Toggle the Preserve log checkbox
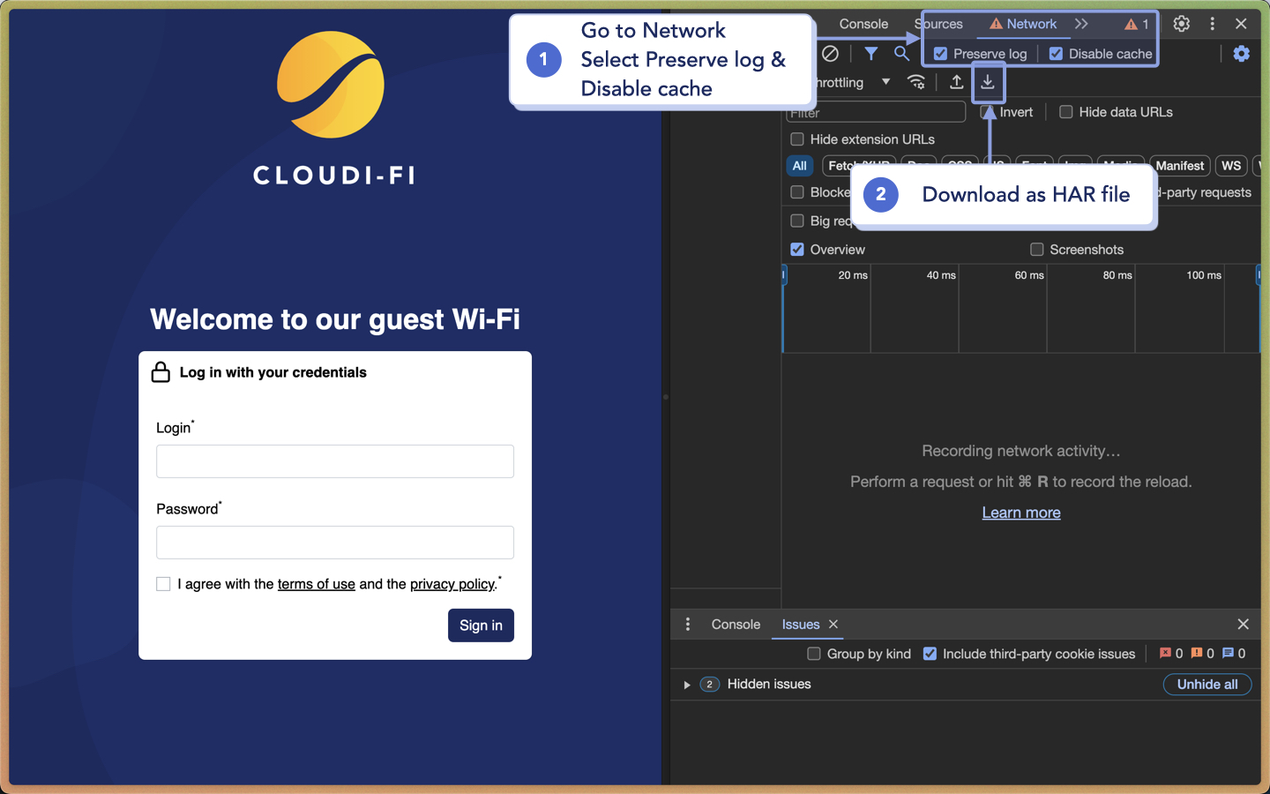This screenshot has height=794, width=1270. point(941,54)
